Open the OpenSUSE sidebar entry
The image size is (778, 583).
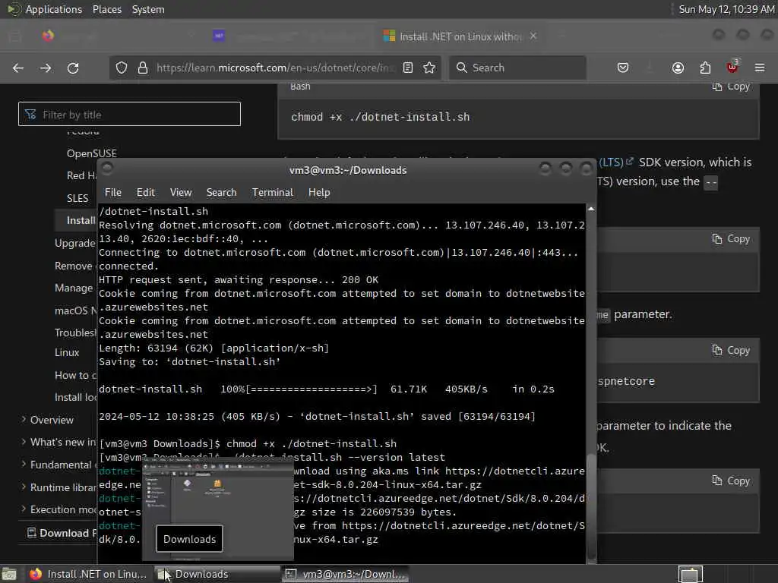[x=92, y=153]
